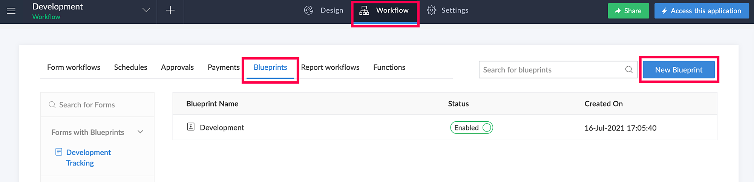Open the Schedules tab
The image size is (754, 182).
pyautogui.click(x=130, y=67)
